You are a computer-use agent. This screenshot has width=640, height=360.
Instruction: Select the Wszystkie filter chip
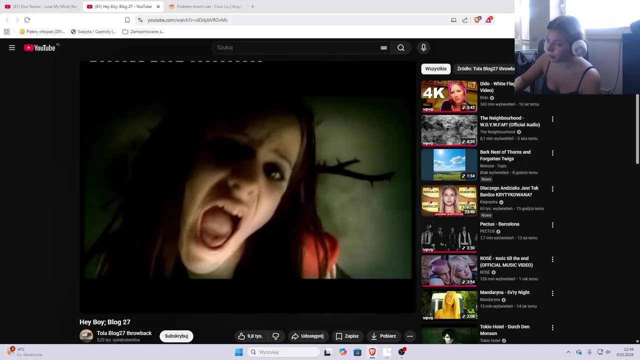tap(436, 68)
